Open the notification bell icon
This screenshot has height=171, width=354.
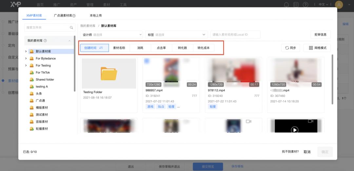[x=286, y=5]
